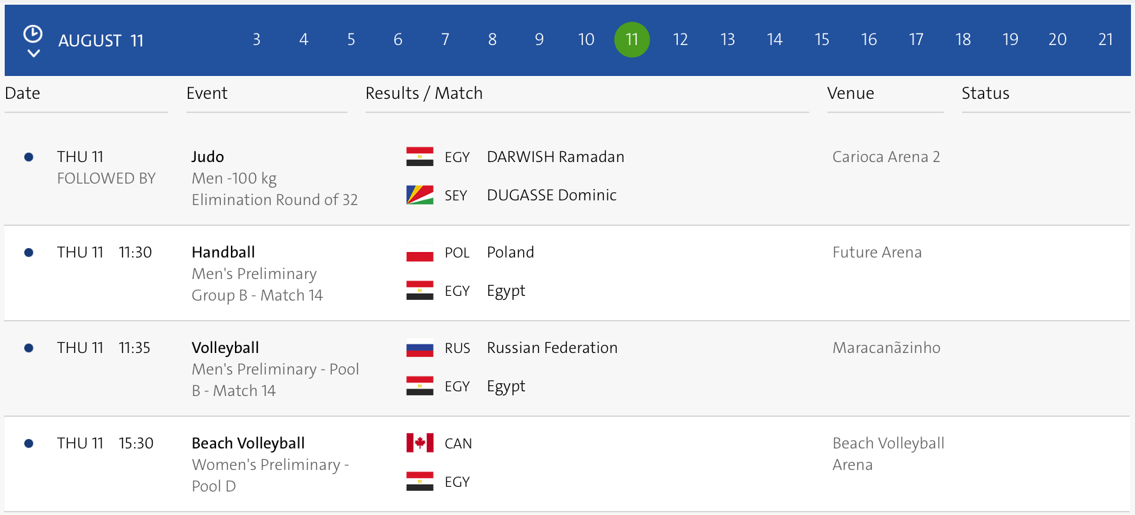Select day 12 in the date bar
The width and height of the screenshot is (1135, 515).
[680, 40]
